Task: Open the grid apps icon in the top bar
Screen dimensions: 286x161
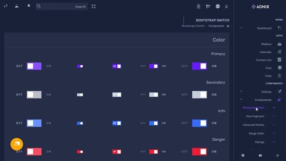Action: tap(6, 6)
